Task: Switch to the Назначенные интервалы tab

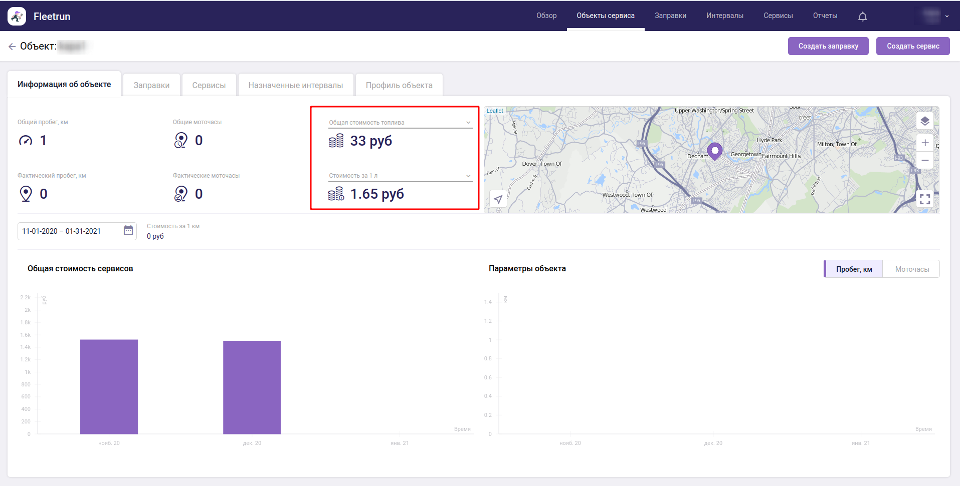Action: pyautogui.click(x=295, y=86)
